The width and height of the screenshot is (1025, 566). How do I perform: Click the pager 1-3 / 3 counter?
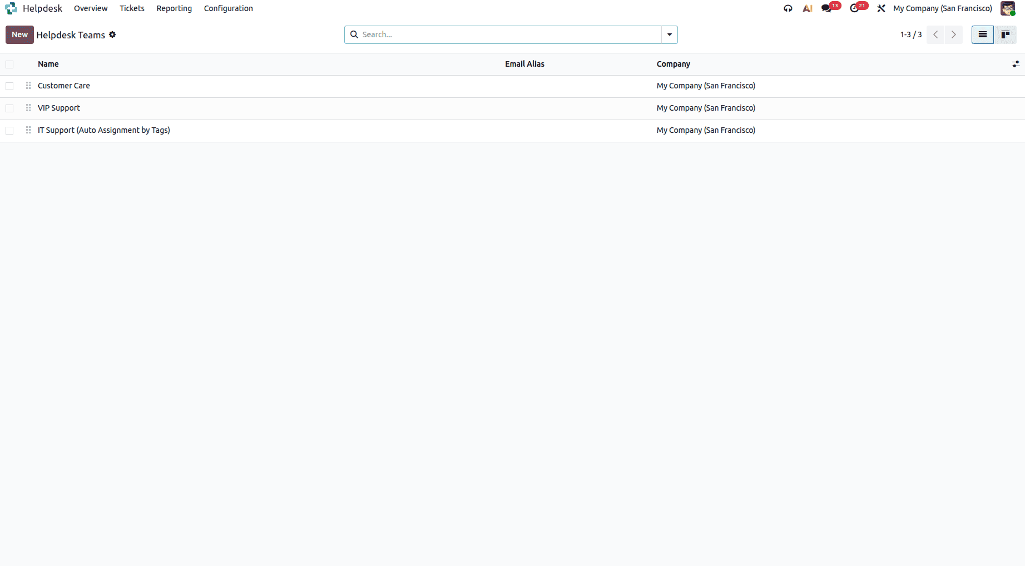tap(911, 34)
